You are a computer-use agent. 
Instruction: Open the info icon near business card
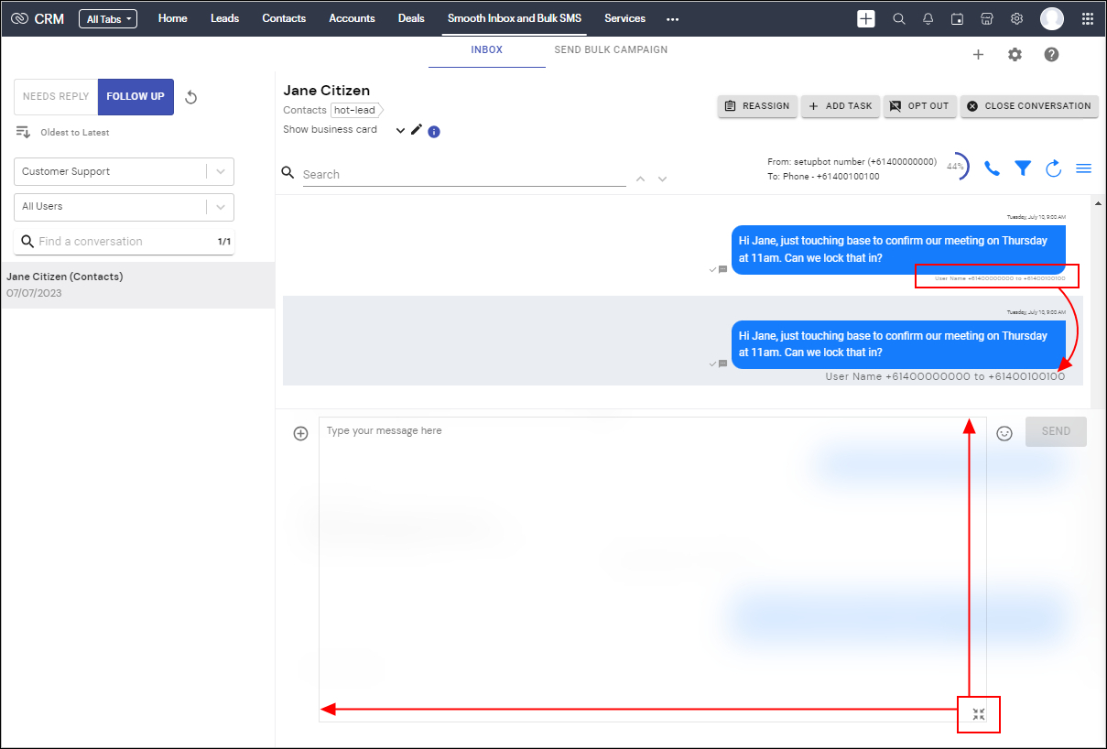point(434,132)
